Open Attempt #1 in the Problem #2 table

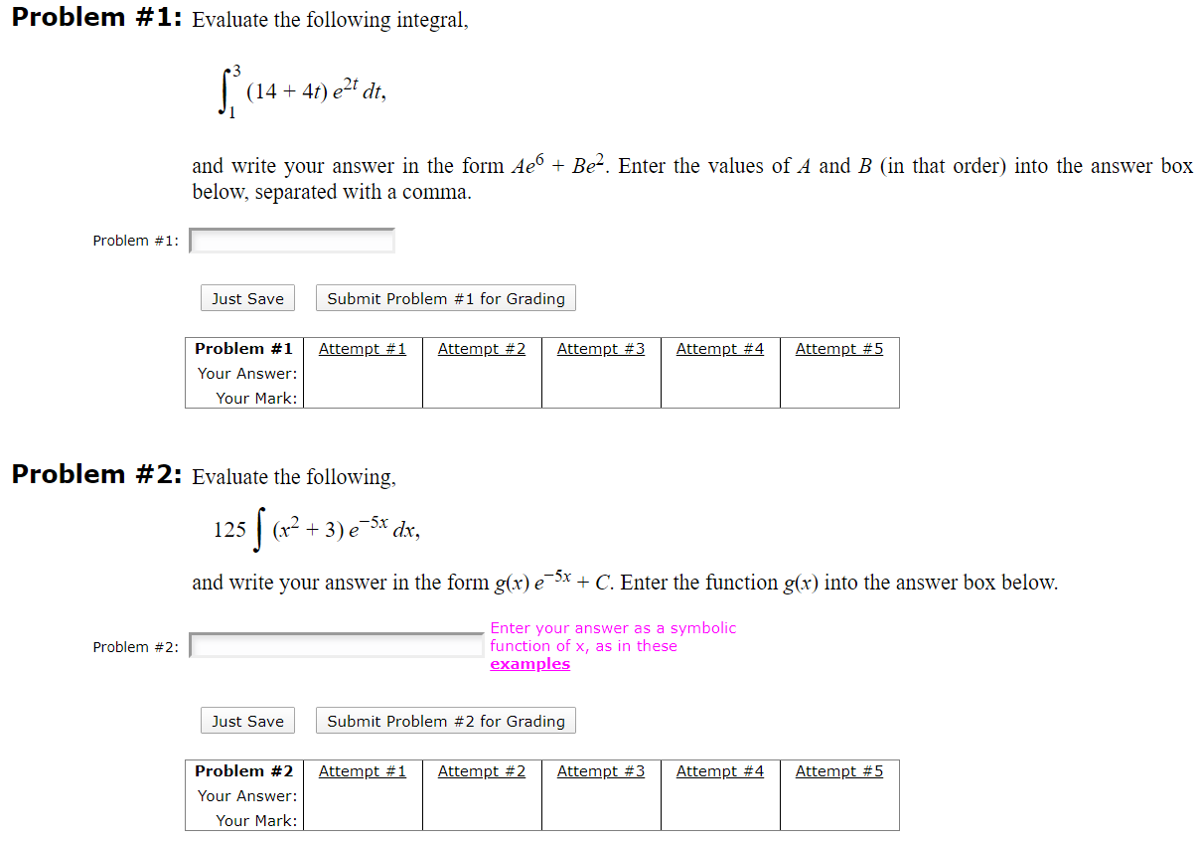coord(363,770)
